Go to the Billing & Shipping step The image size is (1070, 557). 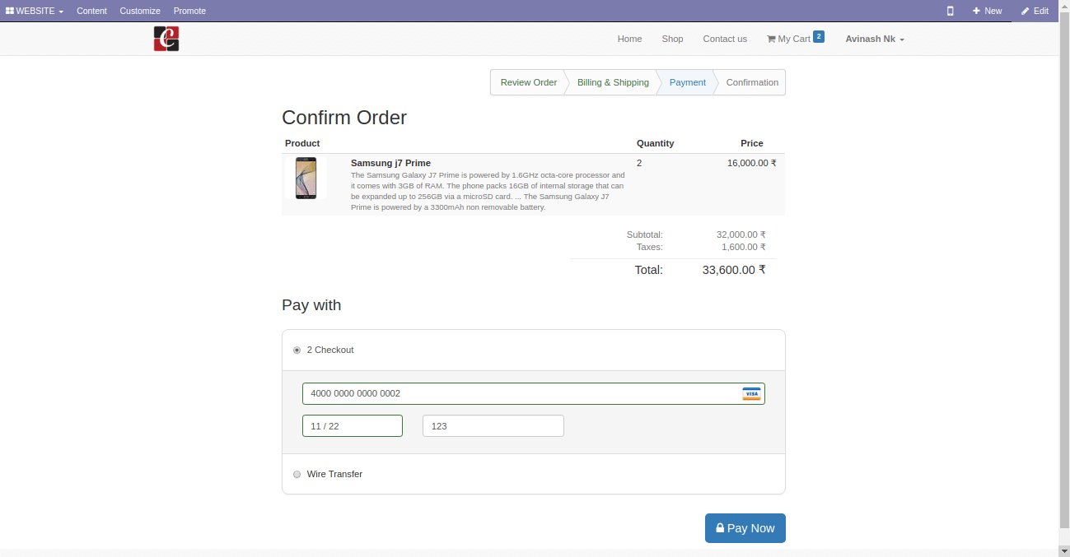(613, 82)
